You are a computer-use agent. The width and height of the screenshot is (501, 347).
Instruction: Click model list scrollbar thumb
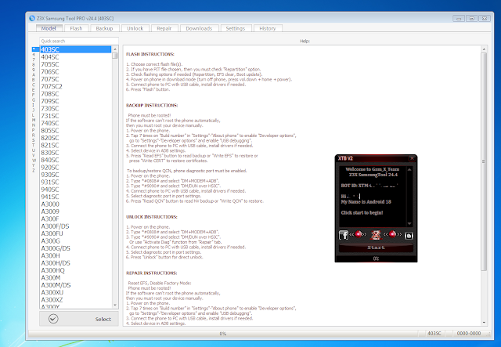pyautogui.click(x=115, y=56)
